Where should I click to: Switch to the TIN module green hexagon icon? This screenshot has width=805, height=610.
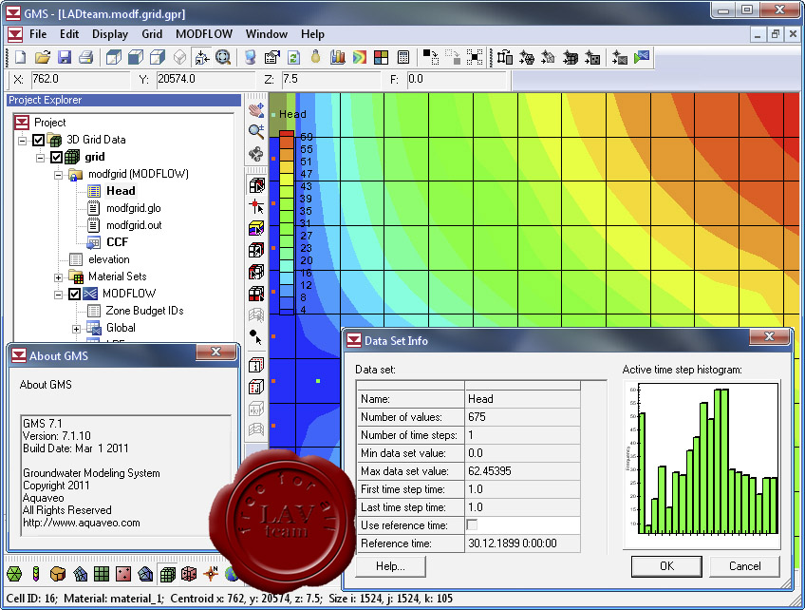14,574
